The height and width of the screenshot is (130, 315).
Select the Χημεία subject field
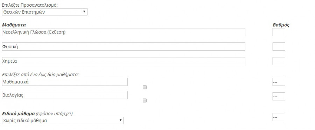[124, 61]
